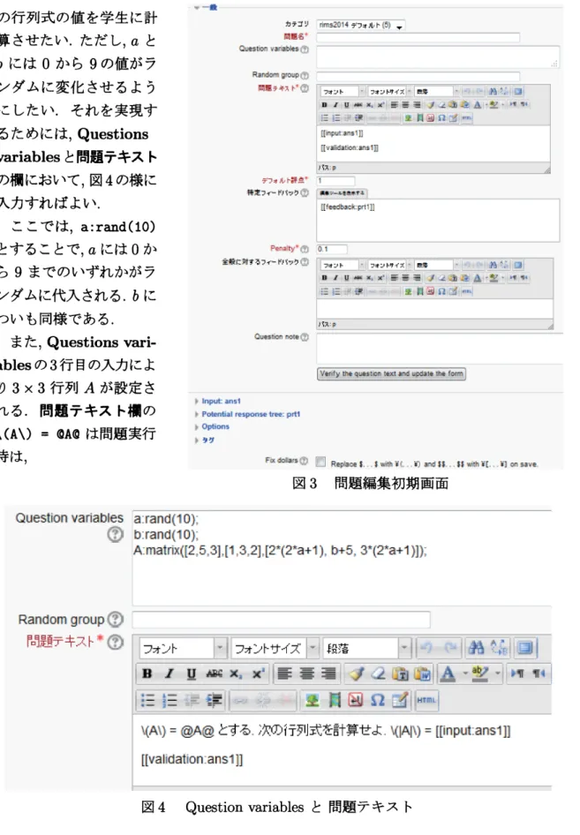
Task: Click into the 問題名 input field
Action: [x=418, y=37]
